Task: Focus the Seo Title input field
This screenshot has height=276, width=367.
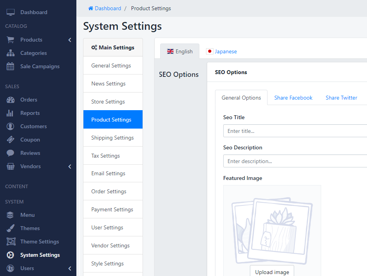Action: (x=295, y=131)
